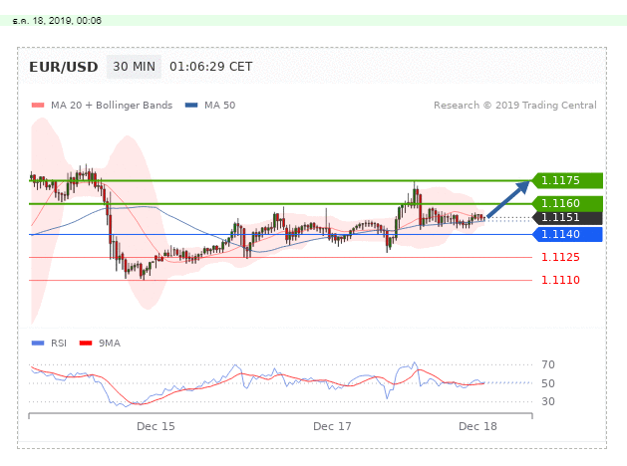Click the RSI legend label
627x466 pixels.
point(59,344)
